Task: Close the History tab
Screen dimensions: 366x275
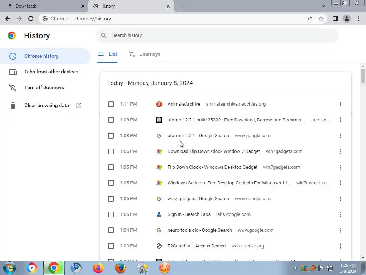Action: pyautogui.click(x=168, y=6)
